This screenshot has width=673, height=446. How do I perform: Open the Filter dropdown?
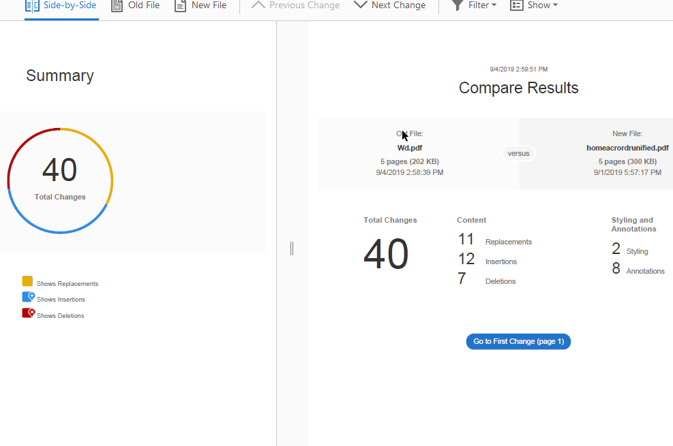point(474,5)
